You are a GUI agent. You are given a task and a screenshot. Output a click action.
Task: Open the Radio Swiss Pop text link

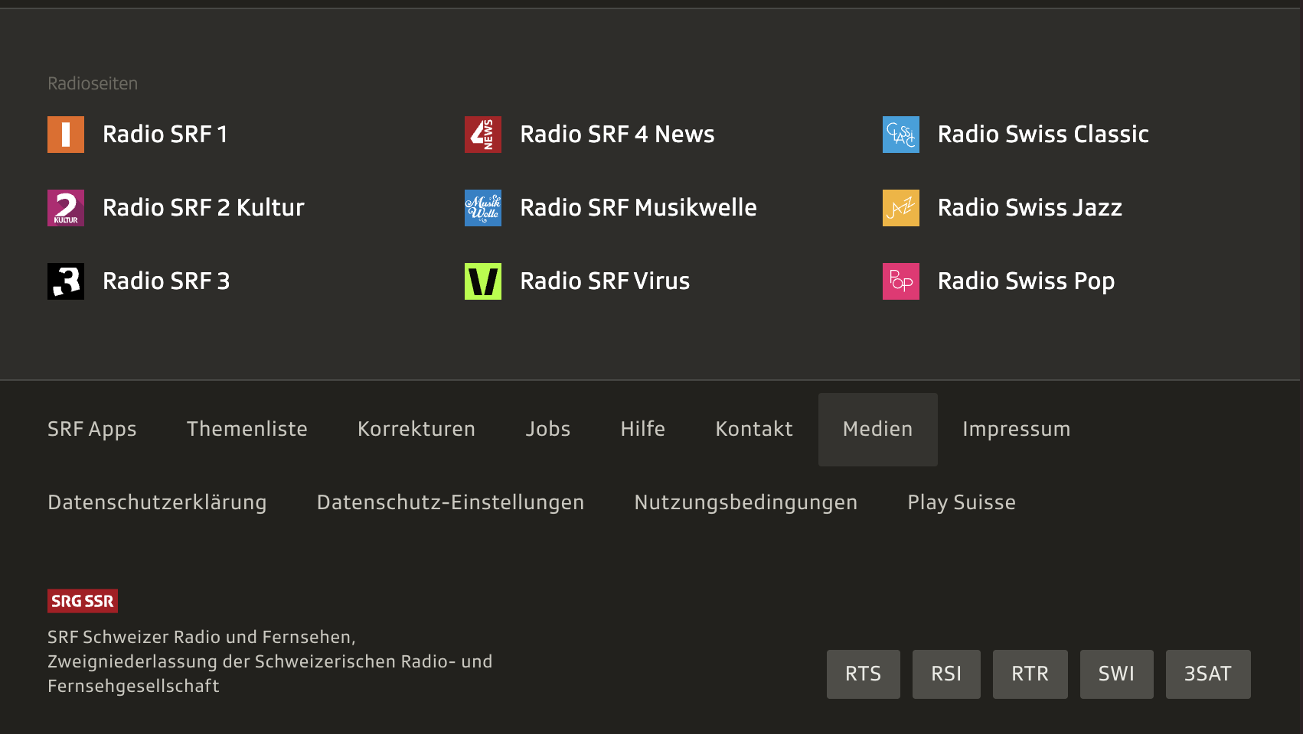click(1026, 281)
